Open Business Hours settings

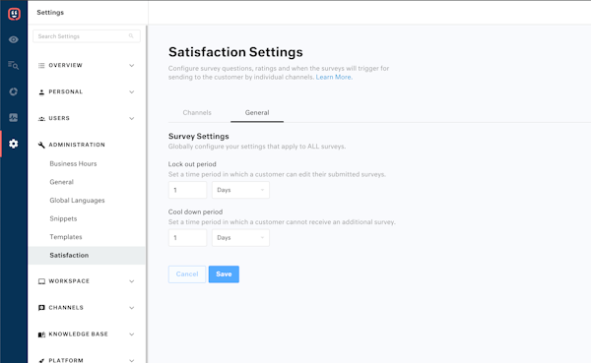click(73, 164)
